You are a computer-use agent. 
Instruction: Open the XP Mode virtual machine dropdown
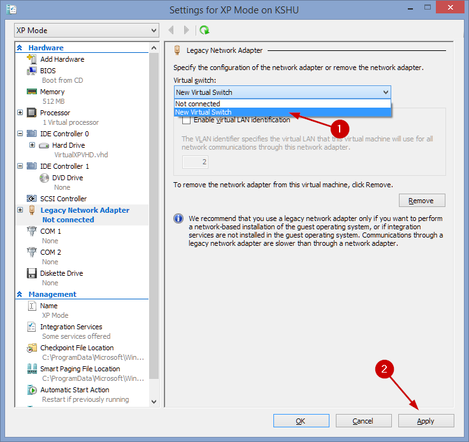[87, 31]
